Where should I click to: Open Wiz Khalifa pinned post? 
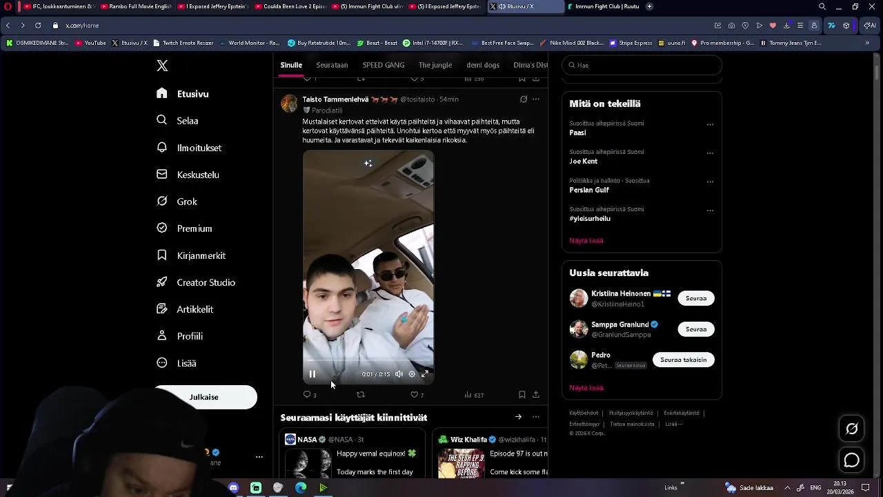point(491,454)
